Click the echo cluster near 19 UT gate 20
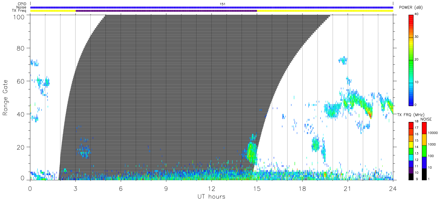The image size is (442, 204). click(x=316, y=144)
